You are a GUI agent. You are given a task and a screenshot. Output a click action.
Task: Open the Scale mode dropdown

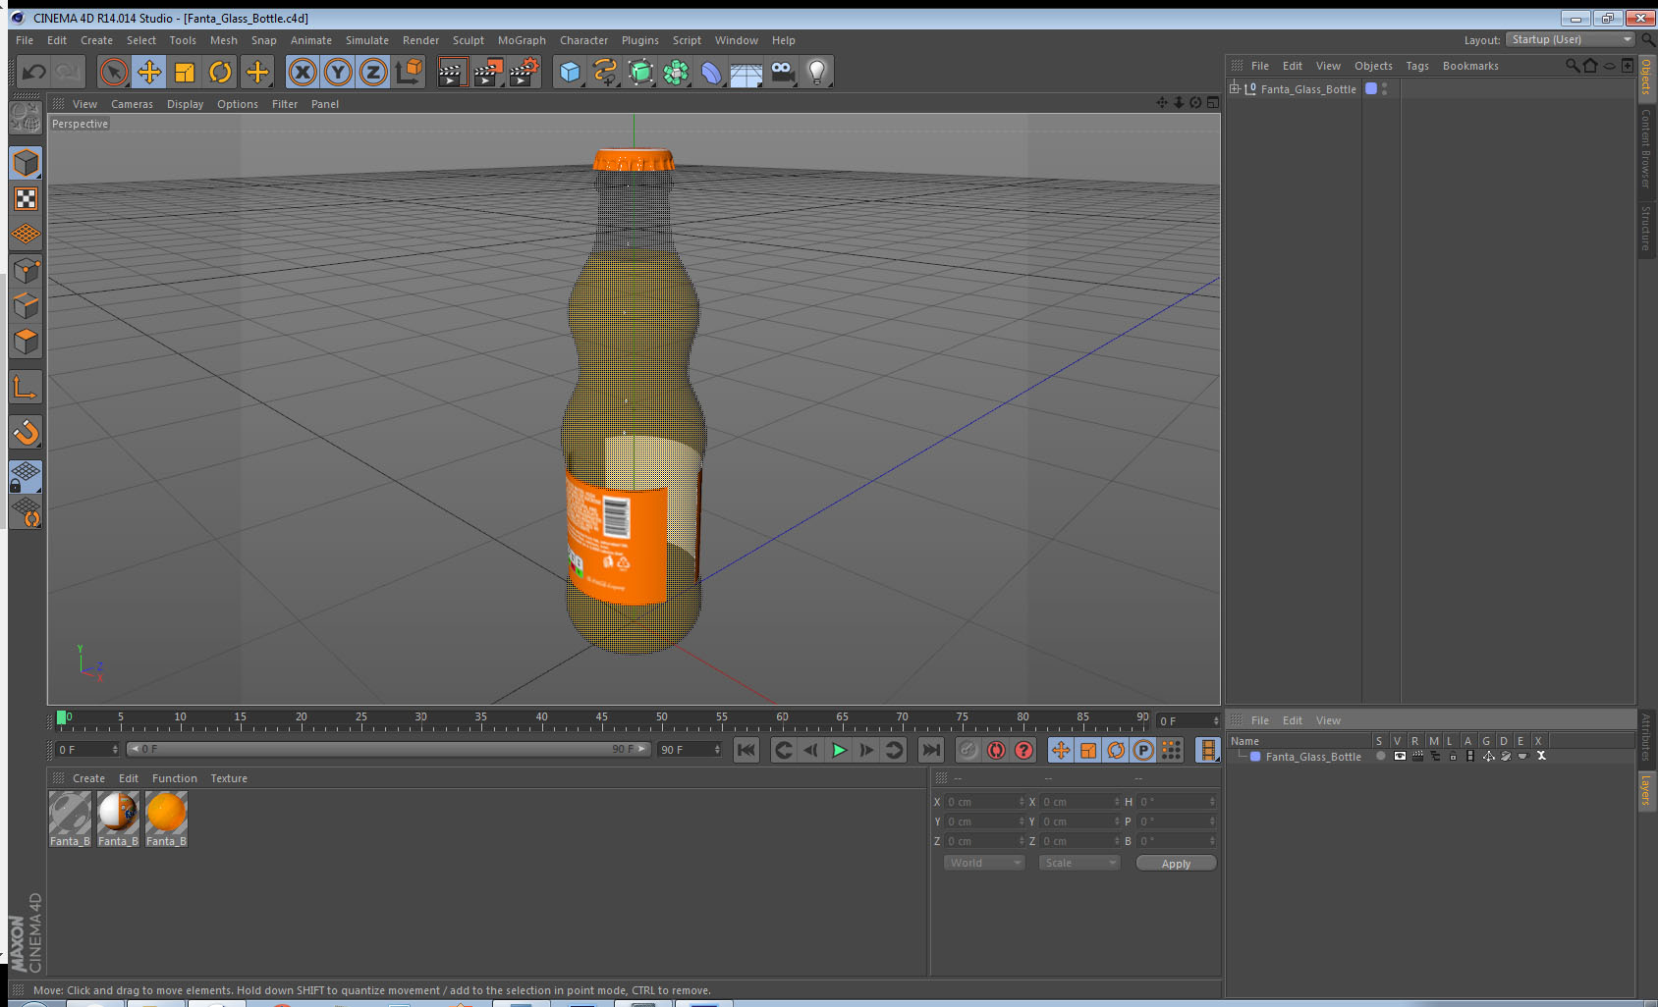coord(1078,863)
